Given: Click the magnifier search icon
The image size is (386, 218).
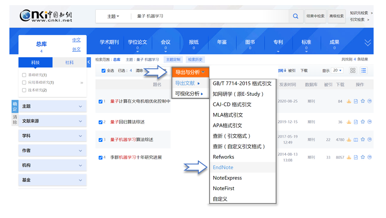Looking at the screenshot, I should coord(295,16).
